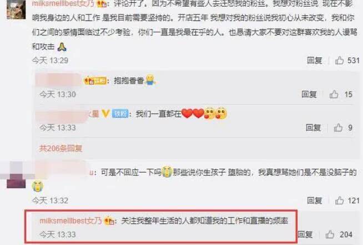Like the 我们一直都在 reply thumbs-up

coord(338,128)
